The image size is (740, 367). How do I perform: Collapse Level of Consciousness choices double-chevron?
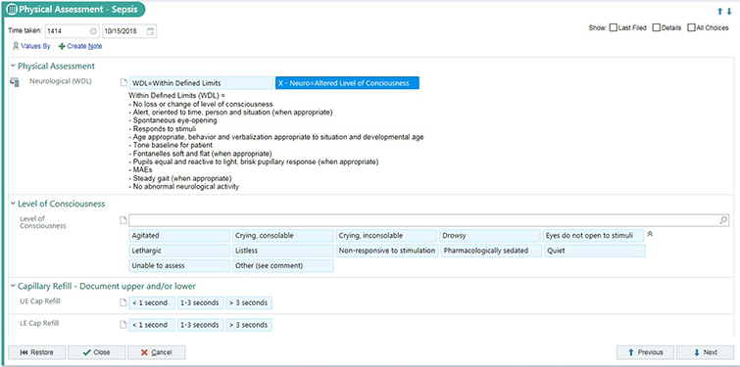[x=650, y=234]
